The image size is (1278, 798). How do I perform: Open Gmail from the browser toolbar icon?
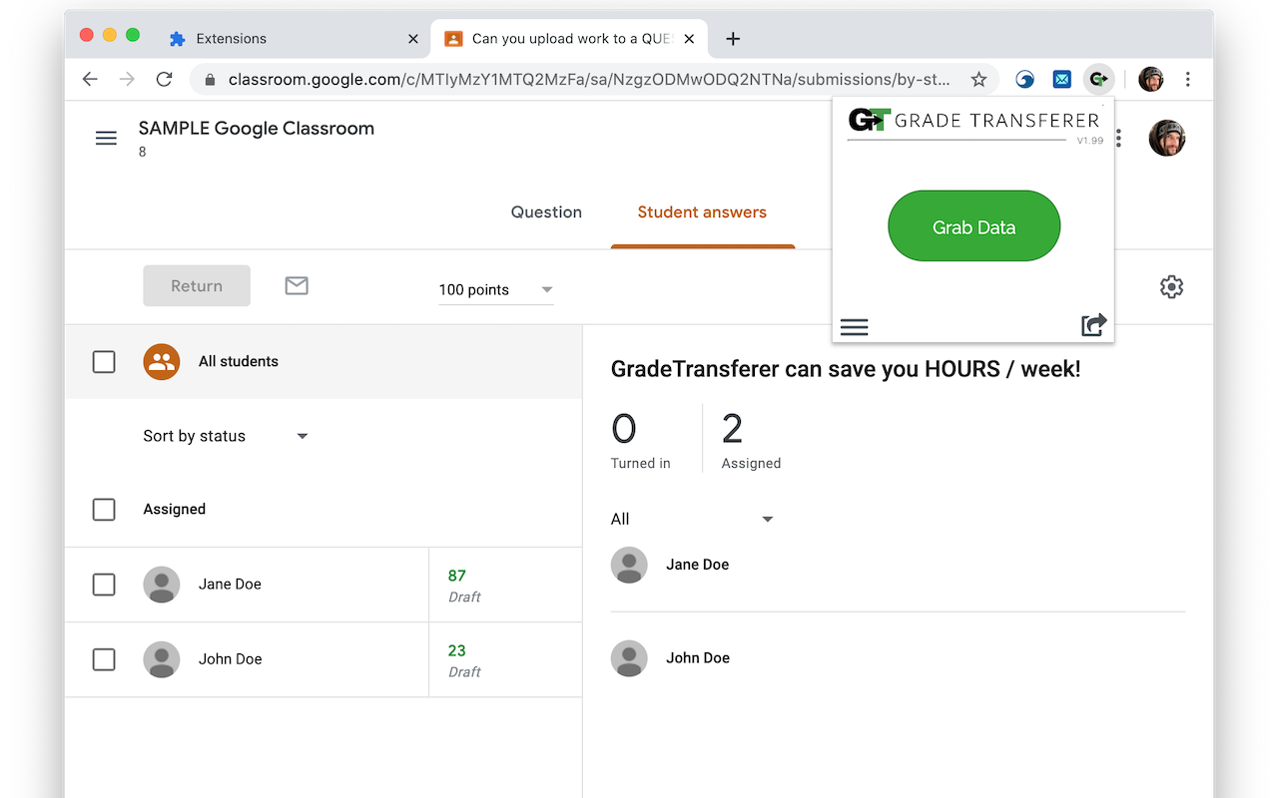point(1061,79)
